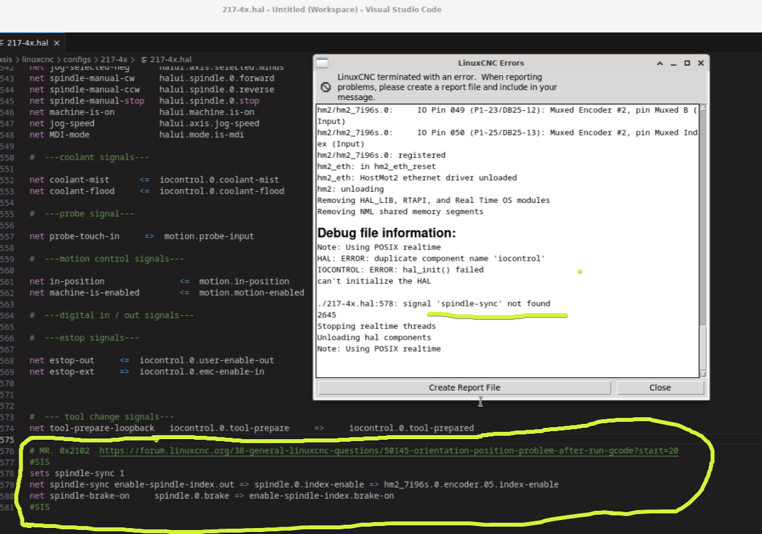Image resolution: width=762 pixels, height=534 pixels.
Task: Close LinuxCNC Errors dialog via X icon
Action: point(701,63)
